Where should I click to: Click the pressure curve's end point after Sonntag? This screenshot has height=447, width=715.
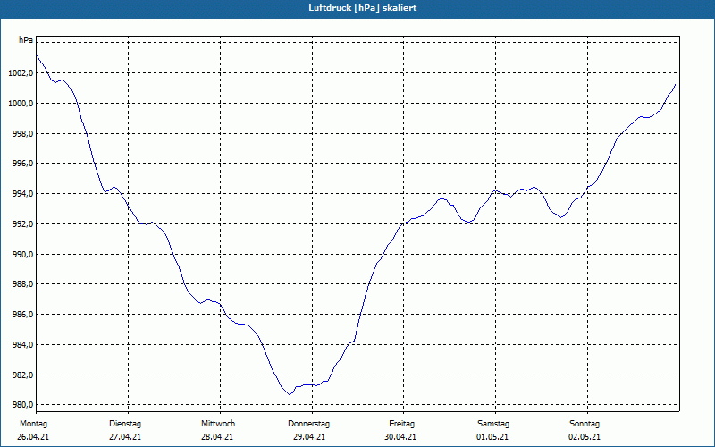point(675,84)
